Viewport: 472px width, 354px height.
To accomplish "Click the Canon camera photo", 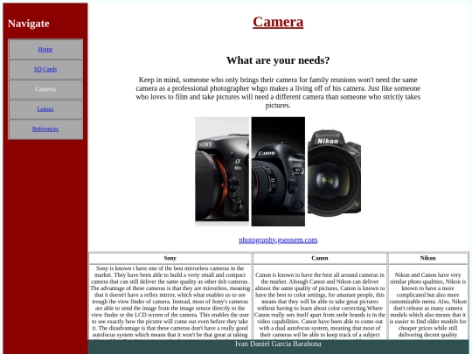I will [278, 171].
